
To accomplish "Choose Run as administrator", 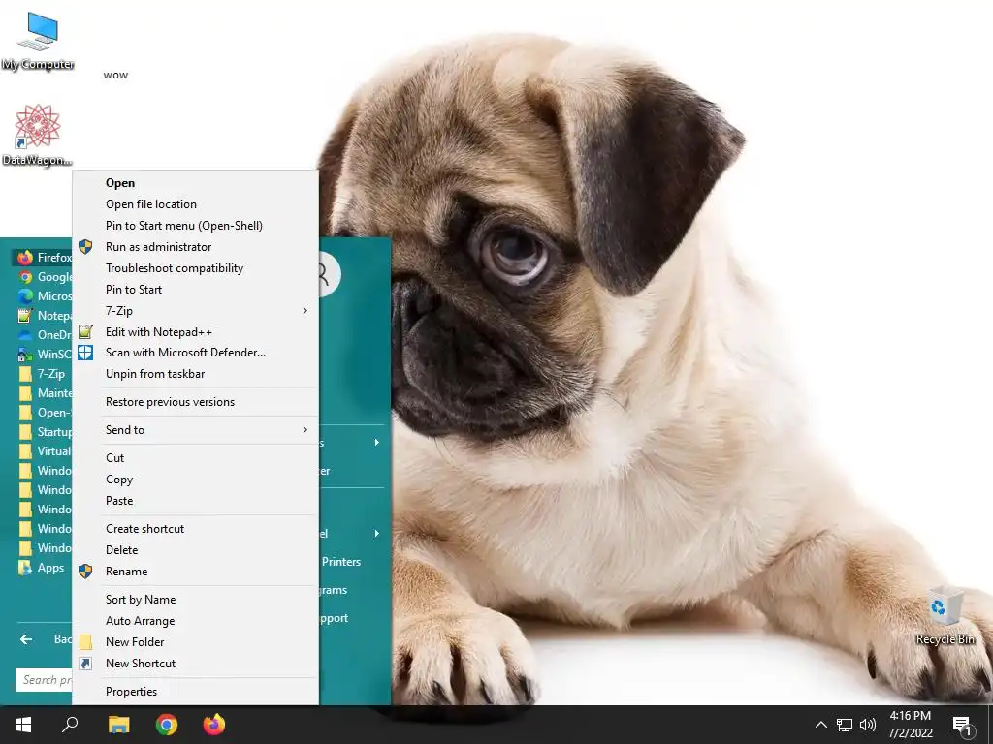I will click(196, 247).
